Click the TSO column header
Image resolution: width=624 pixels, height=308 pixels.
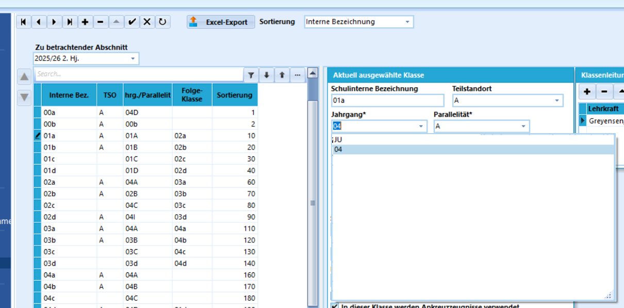coord(110,95)
